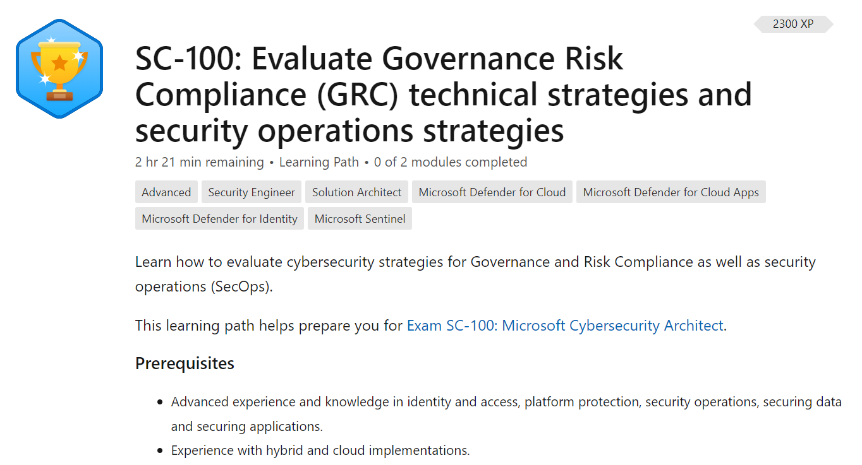862x465 pixels.
Task: Click the 'operations (SecOps)' text line
Action: [x=203, y=286]
